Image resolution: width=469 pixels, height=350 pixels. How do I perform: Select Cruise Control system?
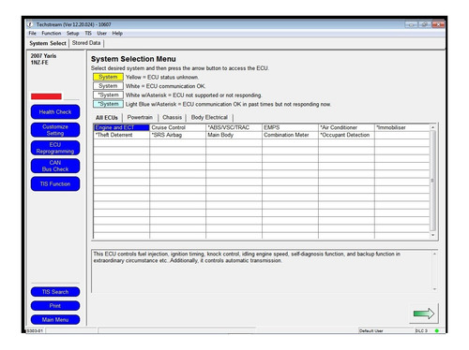177,127
